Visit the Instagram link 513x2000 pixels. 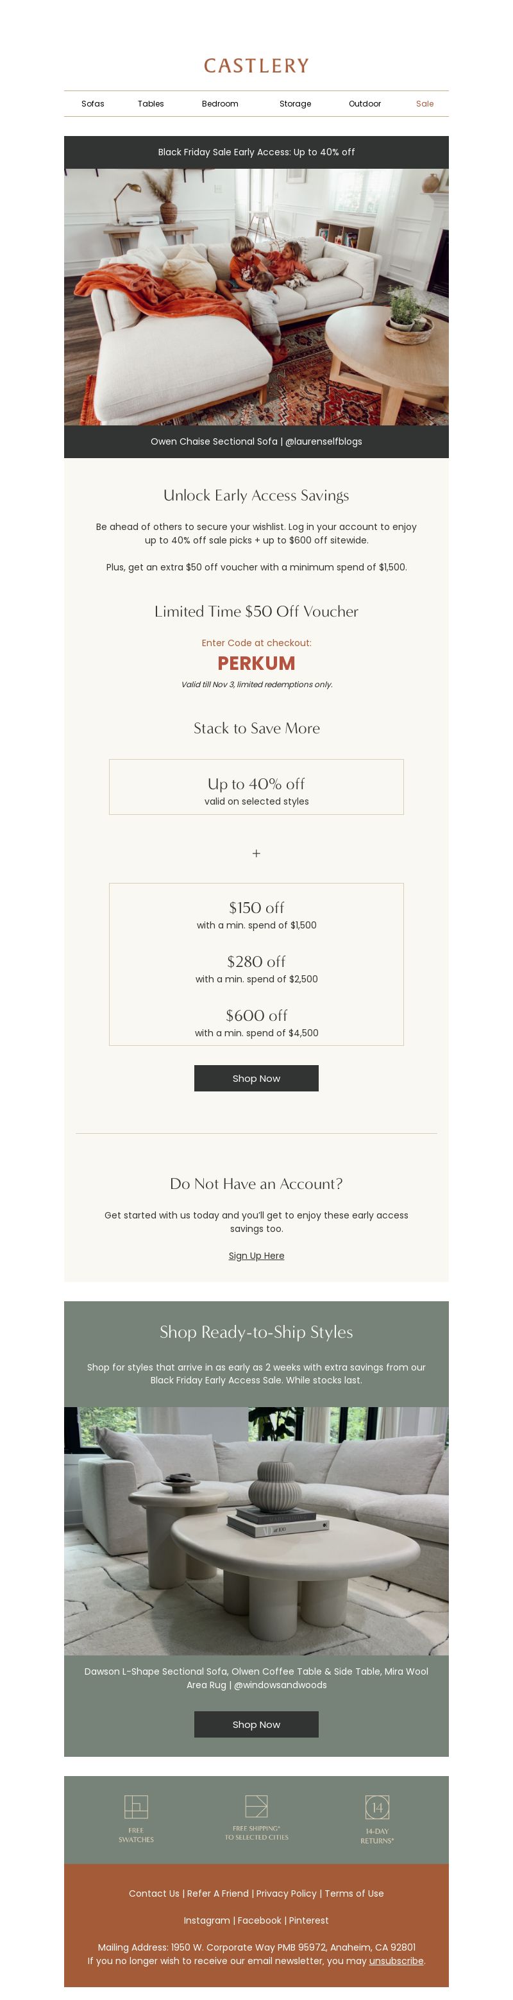click(206, 1920)
